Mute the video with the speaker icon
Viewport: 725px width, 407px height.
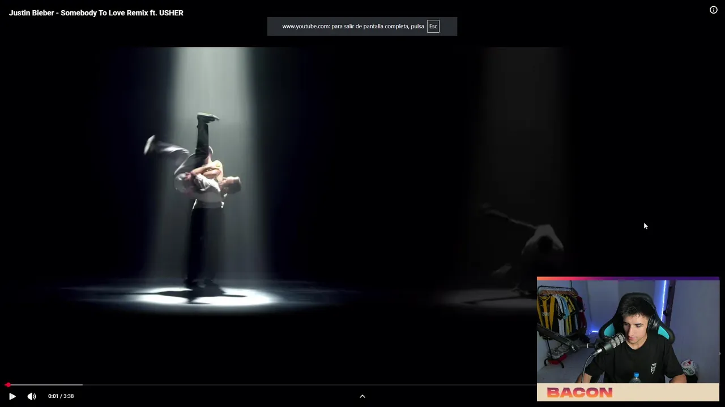coord(32,396)
